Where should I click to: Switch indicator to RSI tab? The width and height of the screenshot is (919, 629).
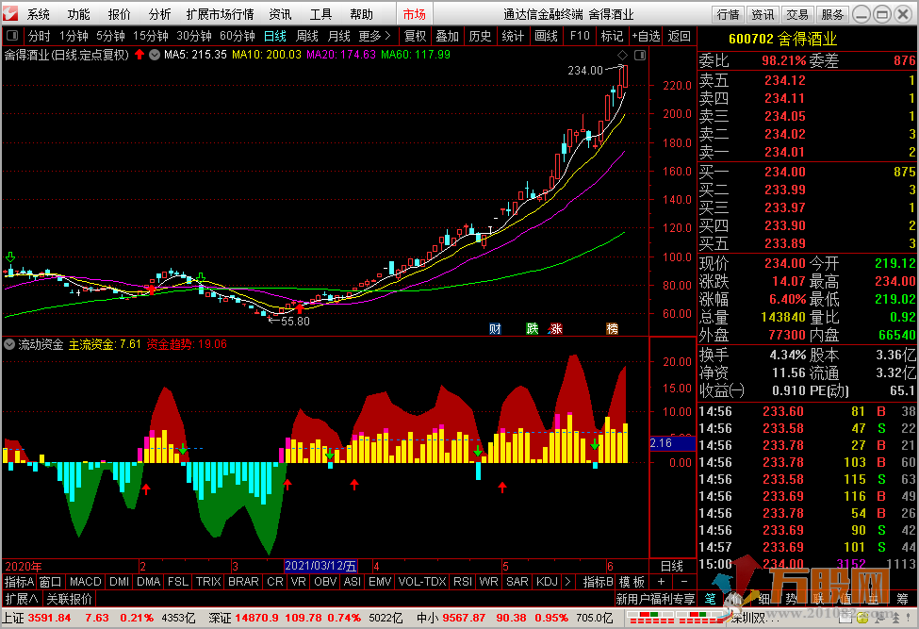click(463, 582)
